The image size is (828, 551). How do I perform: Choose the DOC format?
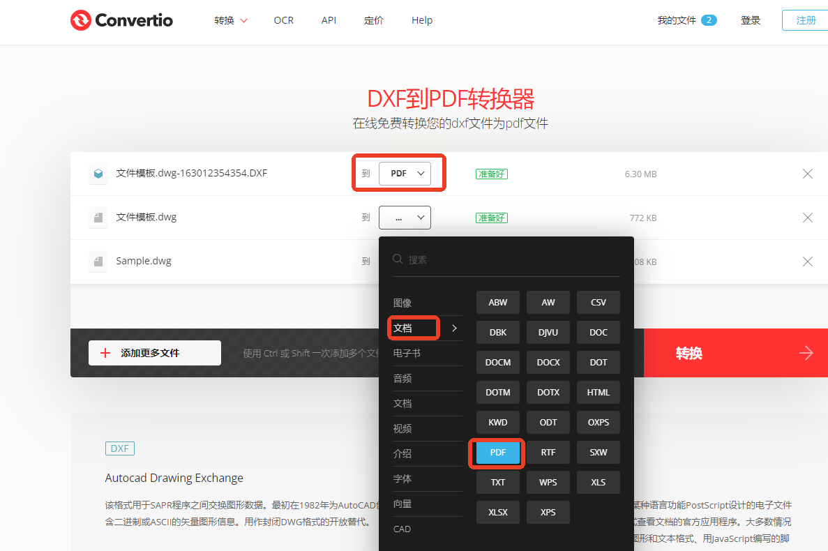click(x=599, y=333)
